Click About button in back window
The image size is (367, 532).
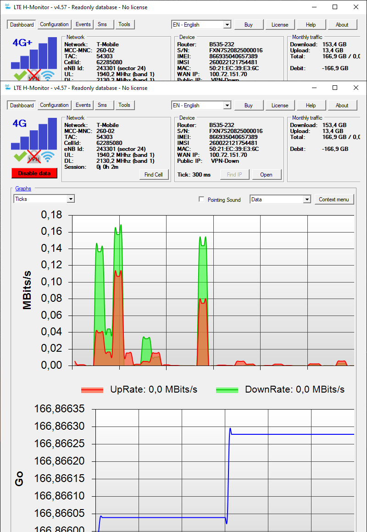342,25
